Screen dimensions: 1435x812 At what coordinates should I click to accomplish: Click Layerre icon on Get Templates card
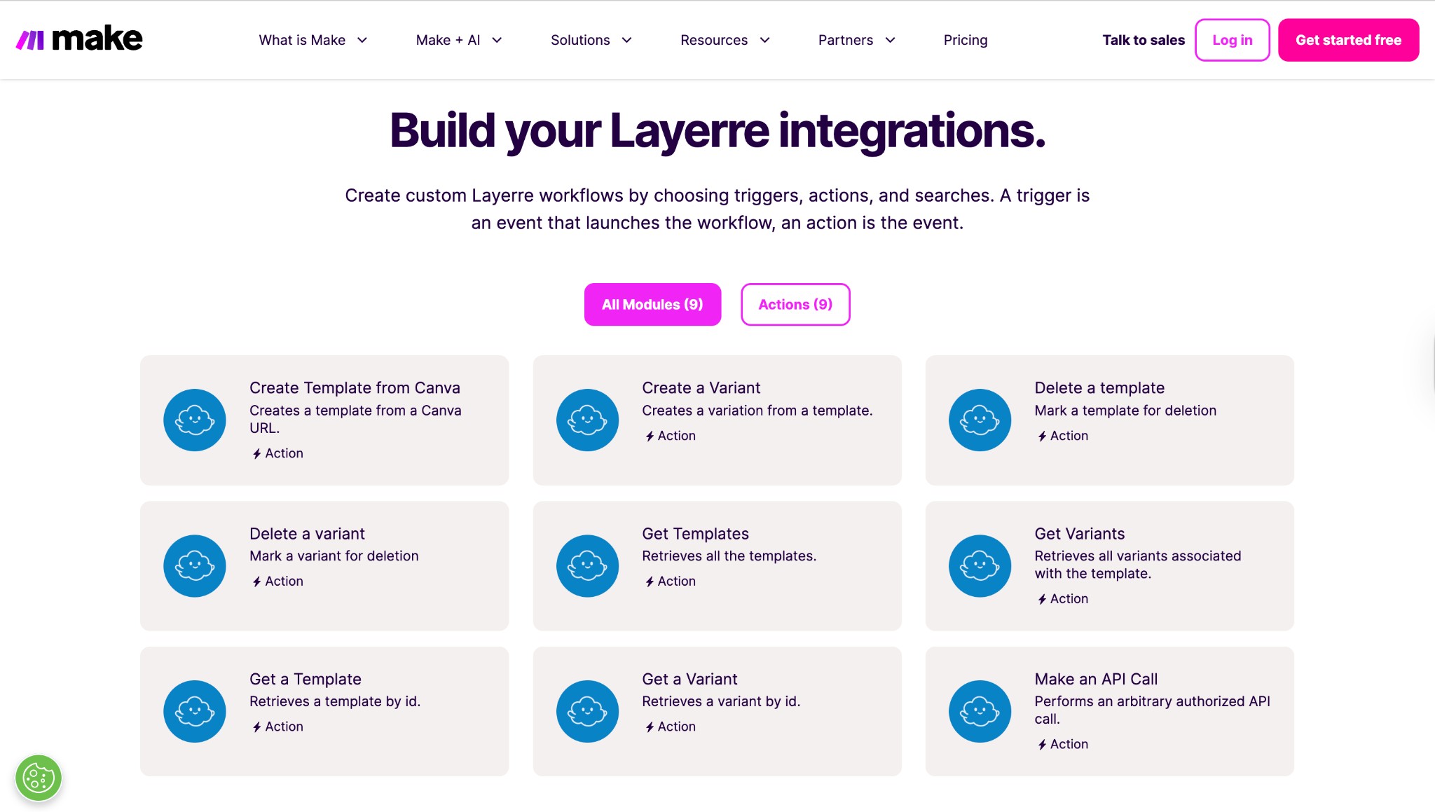tap(587, 565)
